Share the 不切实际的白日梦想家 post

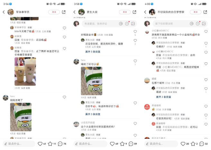[x=205, y=12]
